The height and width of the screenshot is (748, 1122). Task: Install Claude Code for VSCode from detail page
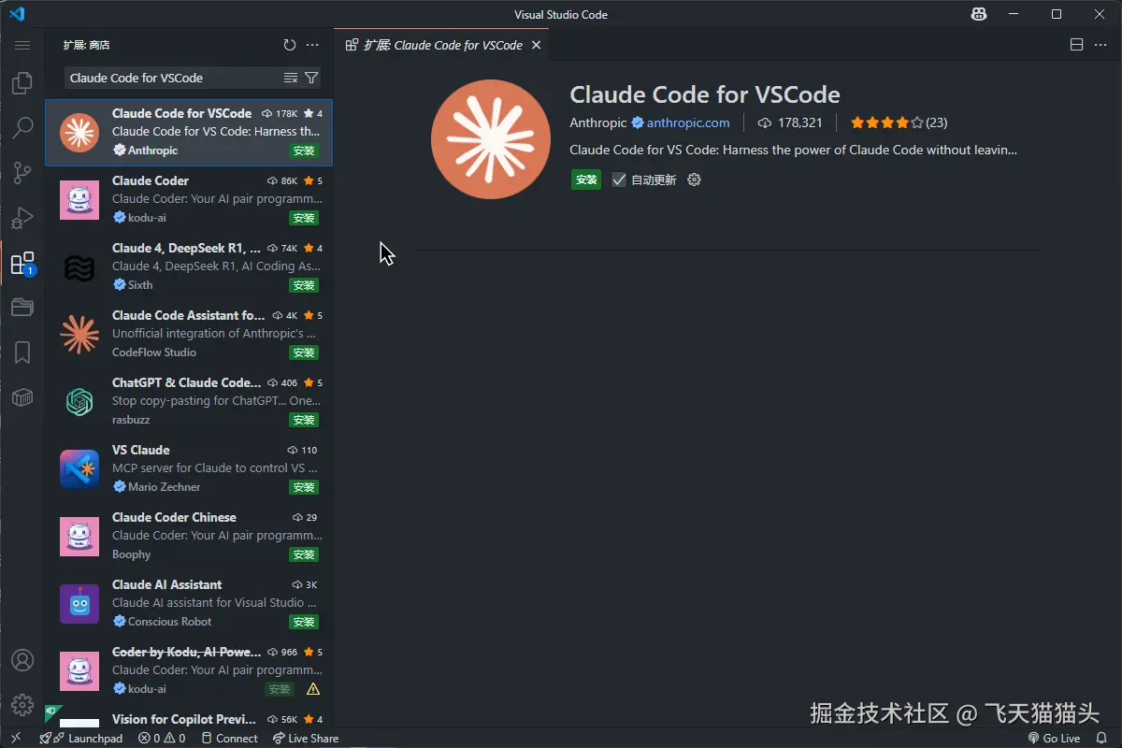point(586,180)
